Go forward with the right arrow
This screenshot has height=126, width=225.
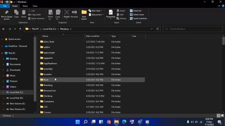(9, 29)
